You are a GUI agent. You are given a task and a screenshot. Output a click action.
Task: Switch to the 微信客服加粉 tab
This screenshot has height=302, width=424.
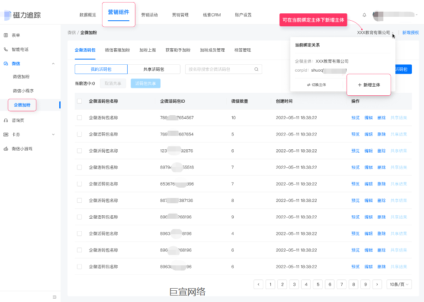[x=117, y=50]
